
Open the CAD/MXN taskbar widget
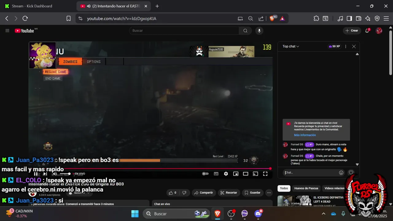click(x=19, y=213)
